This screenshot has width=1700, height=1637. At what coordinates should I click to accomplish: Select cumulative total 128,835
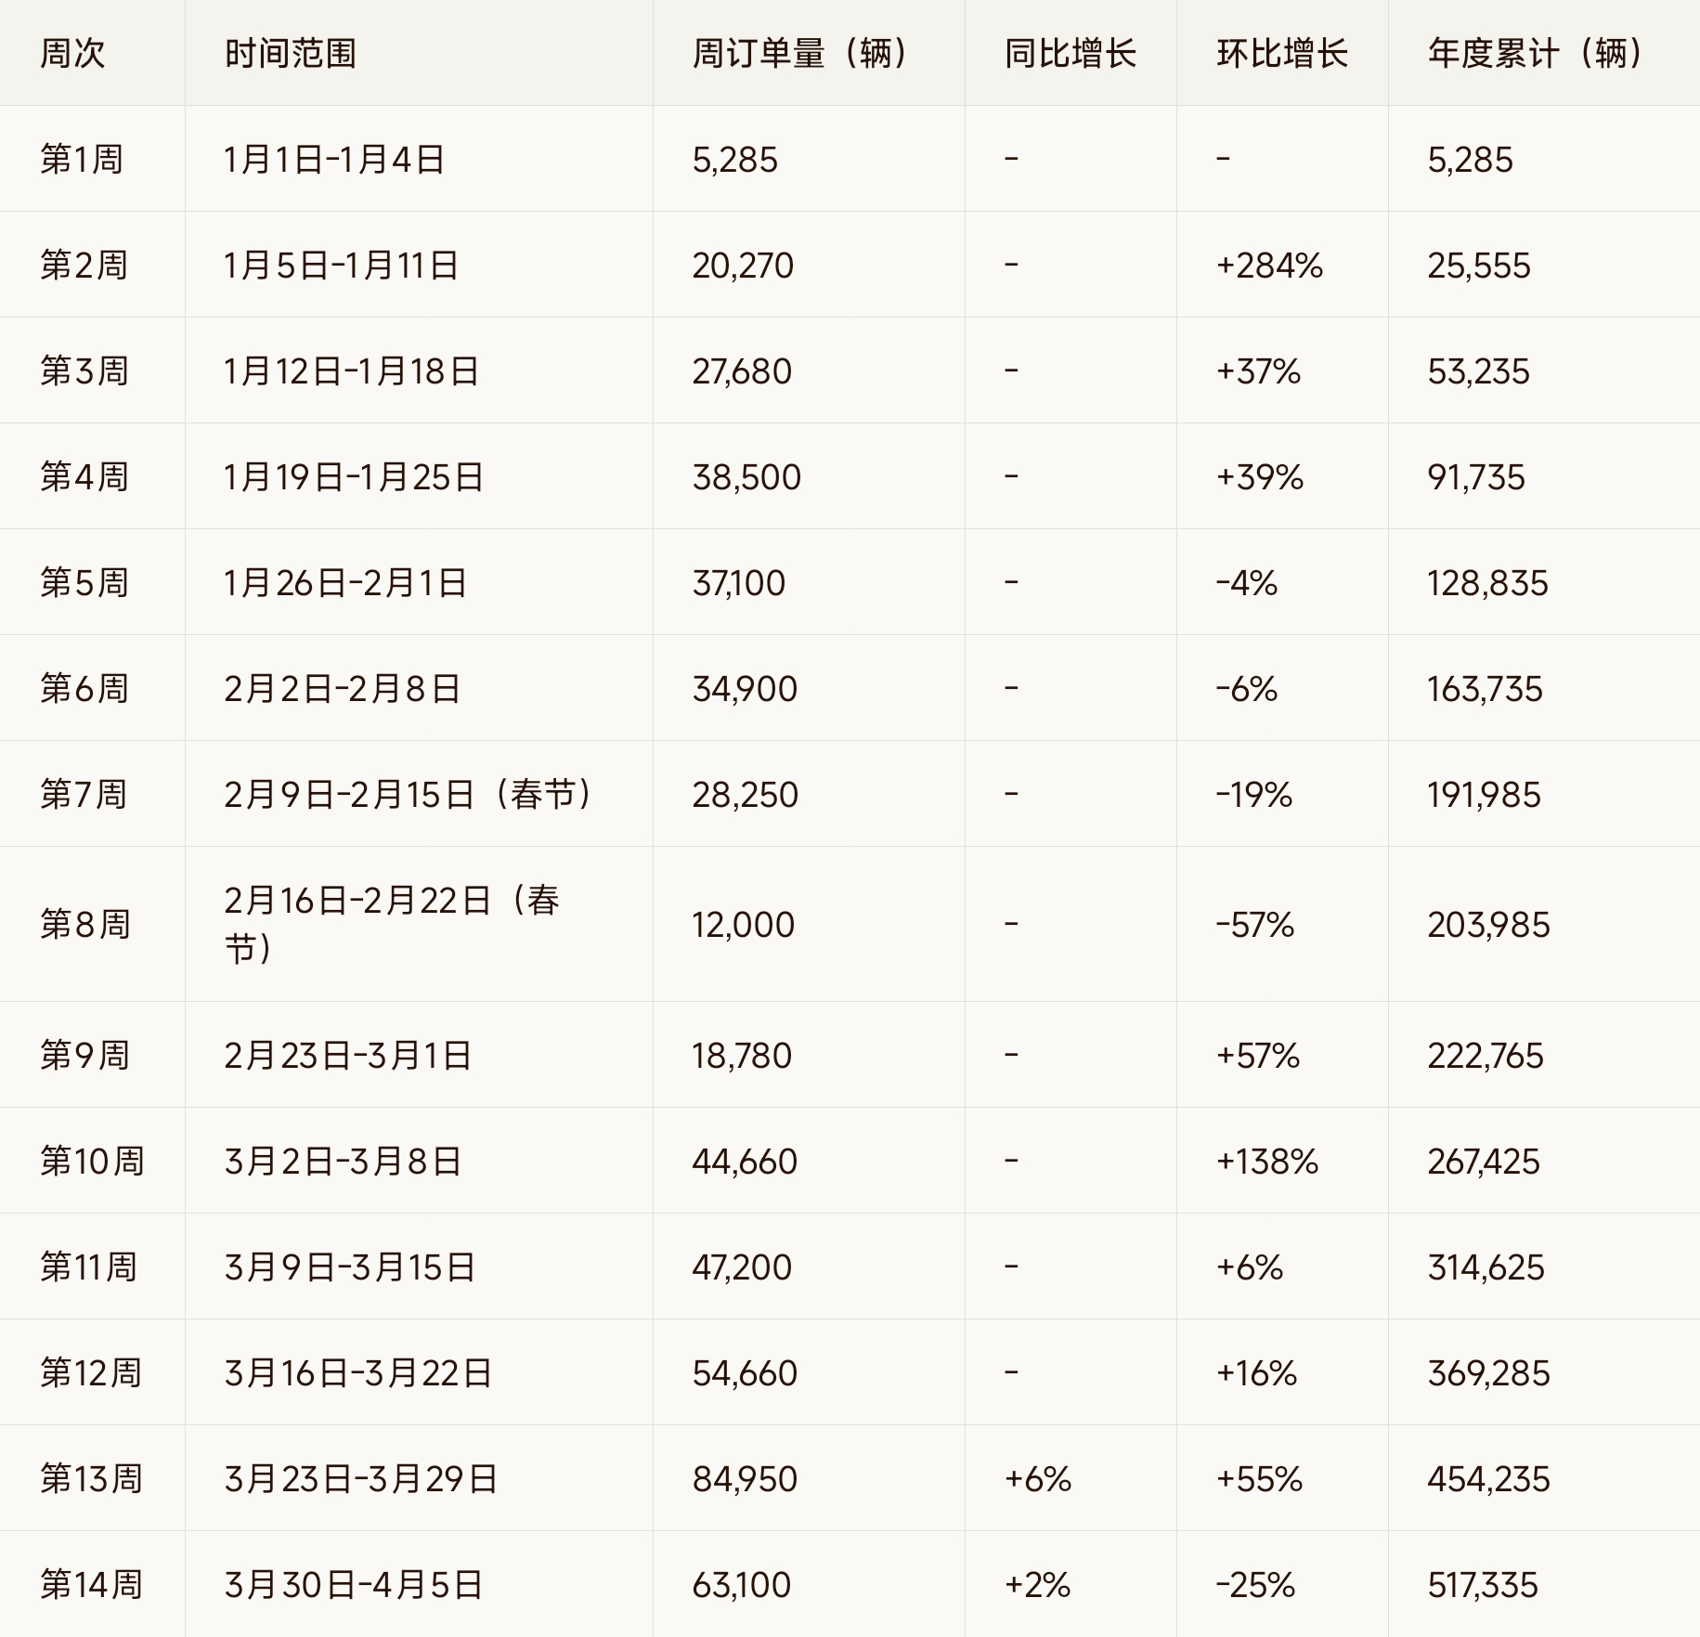1487,583
